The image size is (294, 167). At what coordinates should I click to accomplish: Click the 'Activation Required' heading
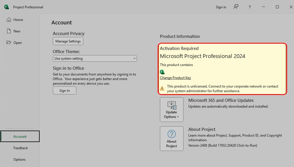[x=179, y=48]
